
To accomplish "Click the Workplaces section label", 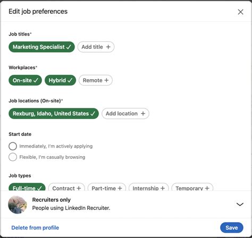I will click(x=23, y=67).
